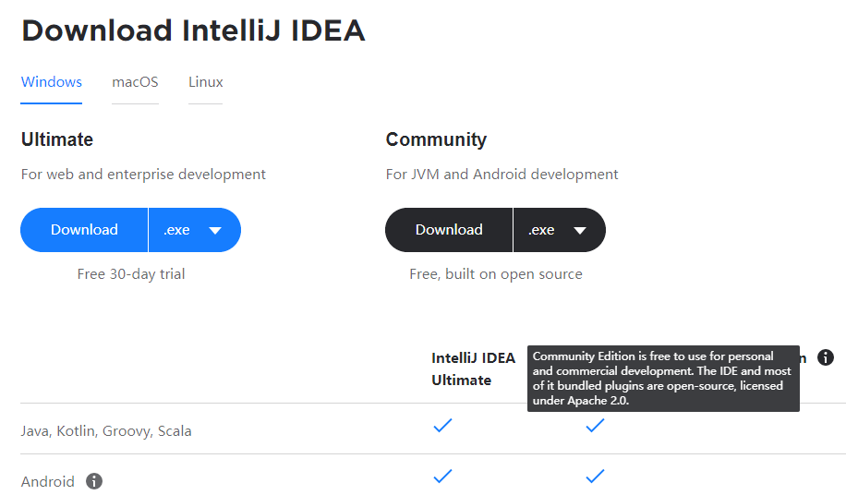Switch to the Linux tab

[206, 82]
